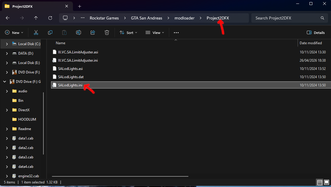Click the navigation pane vertical scrollbar
Image resolution: width=331 pixels, height=187 pixels.
pyautogui.click(x=43, y=123)
